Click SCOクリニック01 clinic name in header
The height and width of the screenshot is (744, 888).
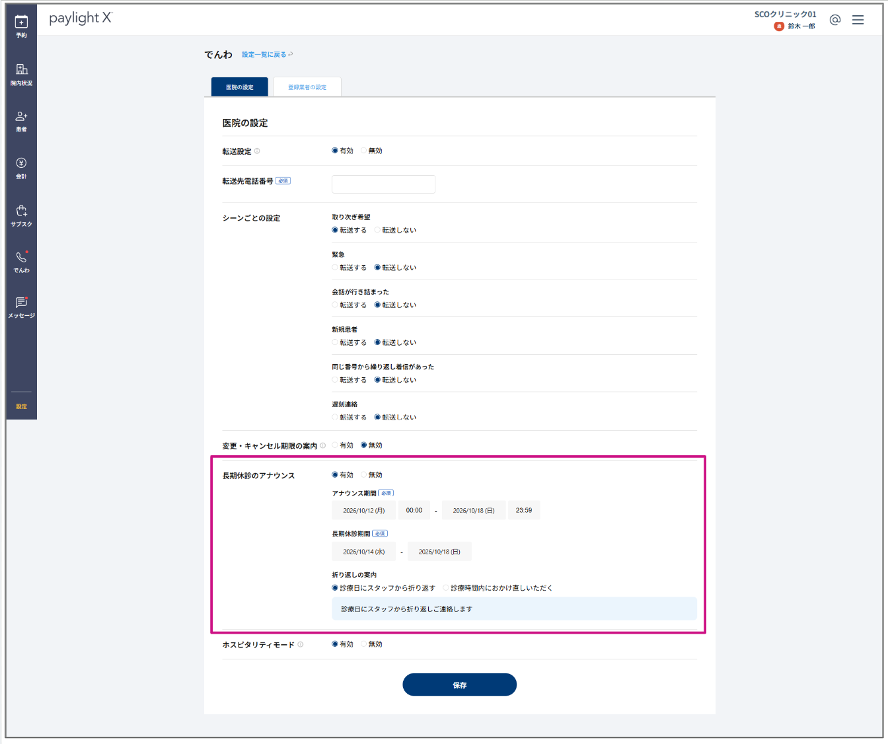(786, 15)
